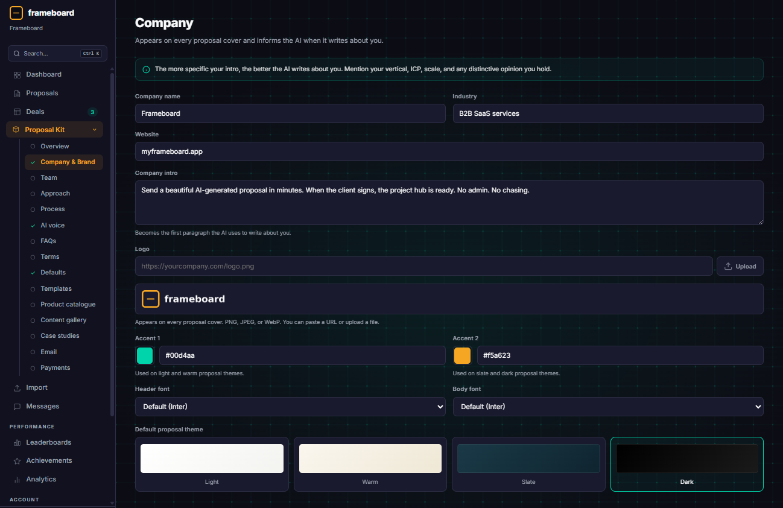Click the info icon in the tip banner
Viewport: 783px width, 508px height.
[146, 69]
